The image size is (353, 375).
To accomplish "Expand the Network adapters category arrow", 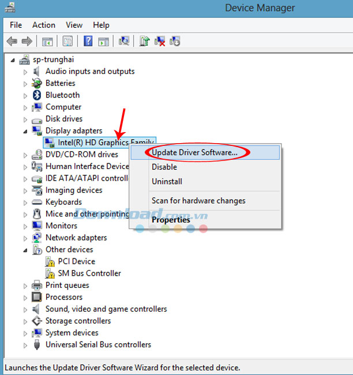I will pos(25,238).
